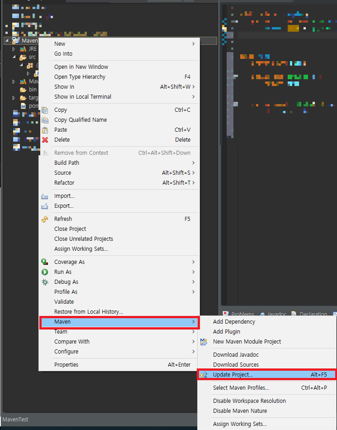Image resolution: width=337 pixels, height=430 pixels.
Task: Open the Show In submenu arrow
Action: pyautogui.click(x=194, y=87)
